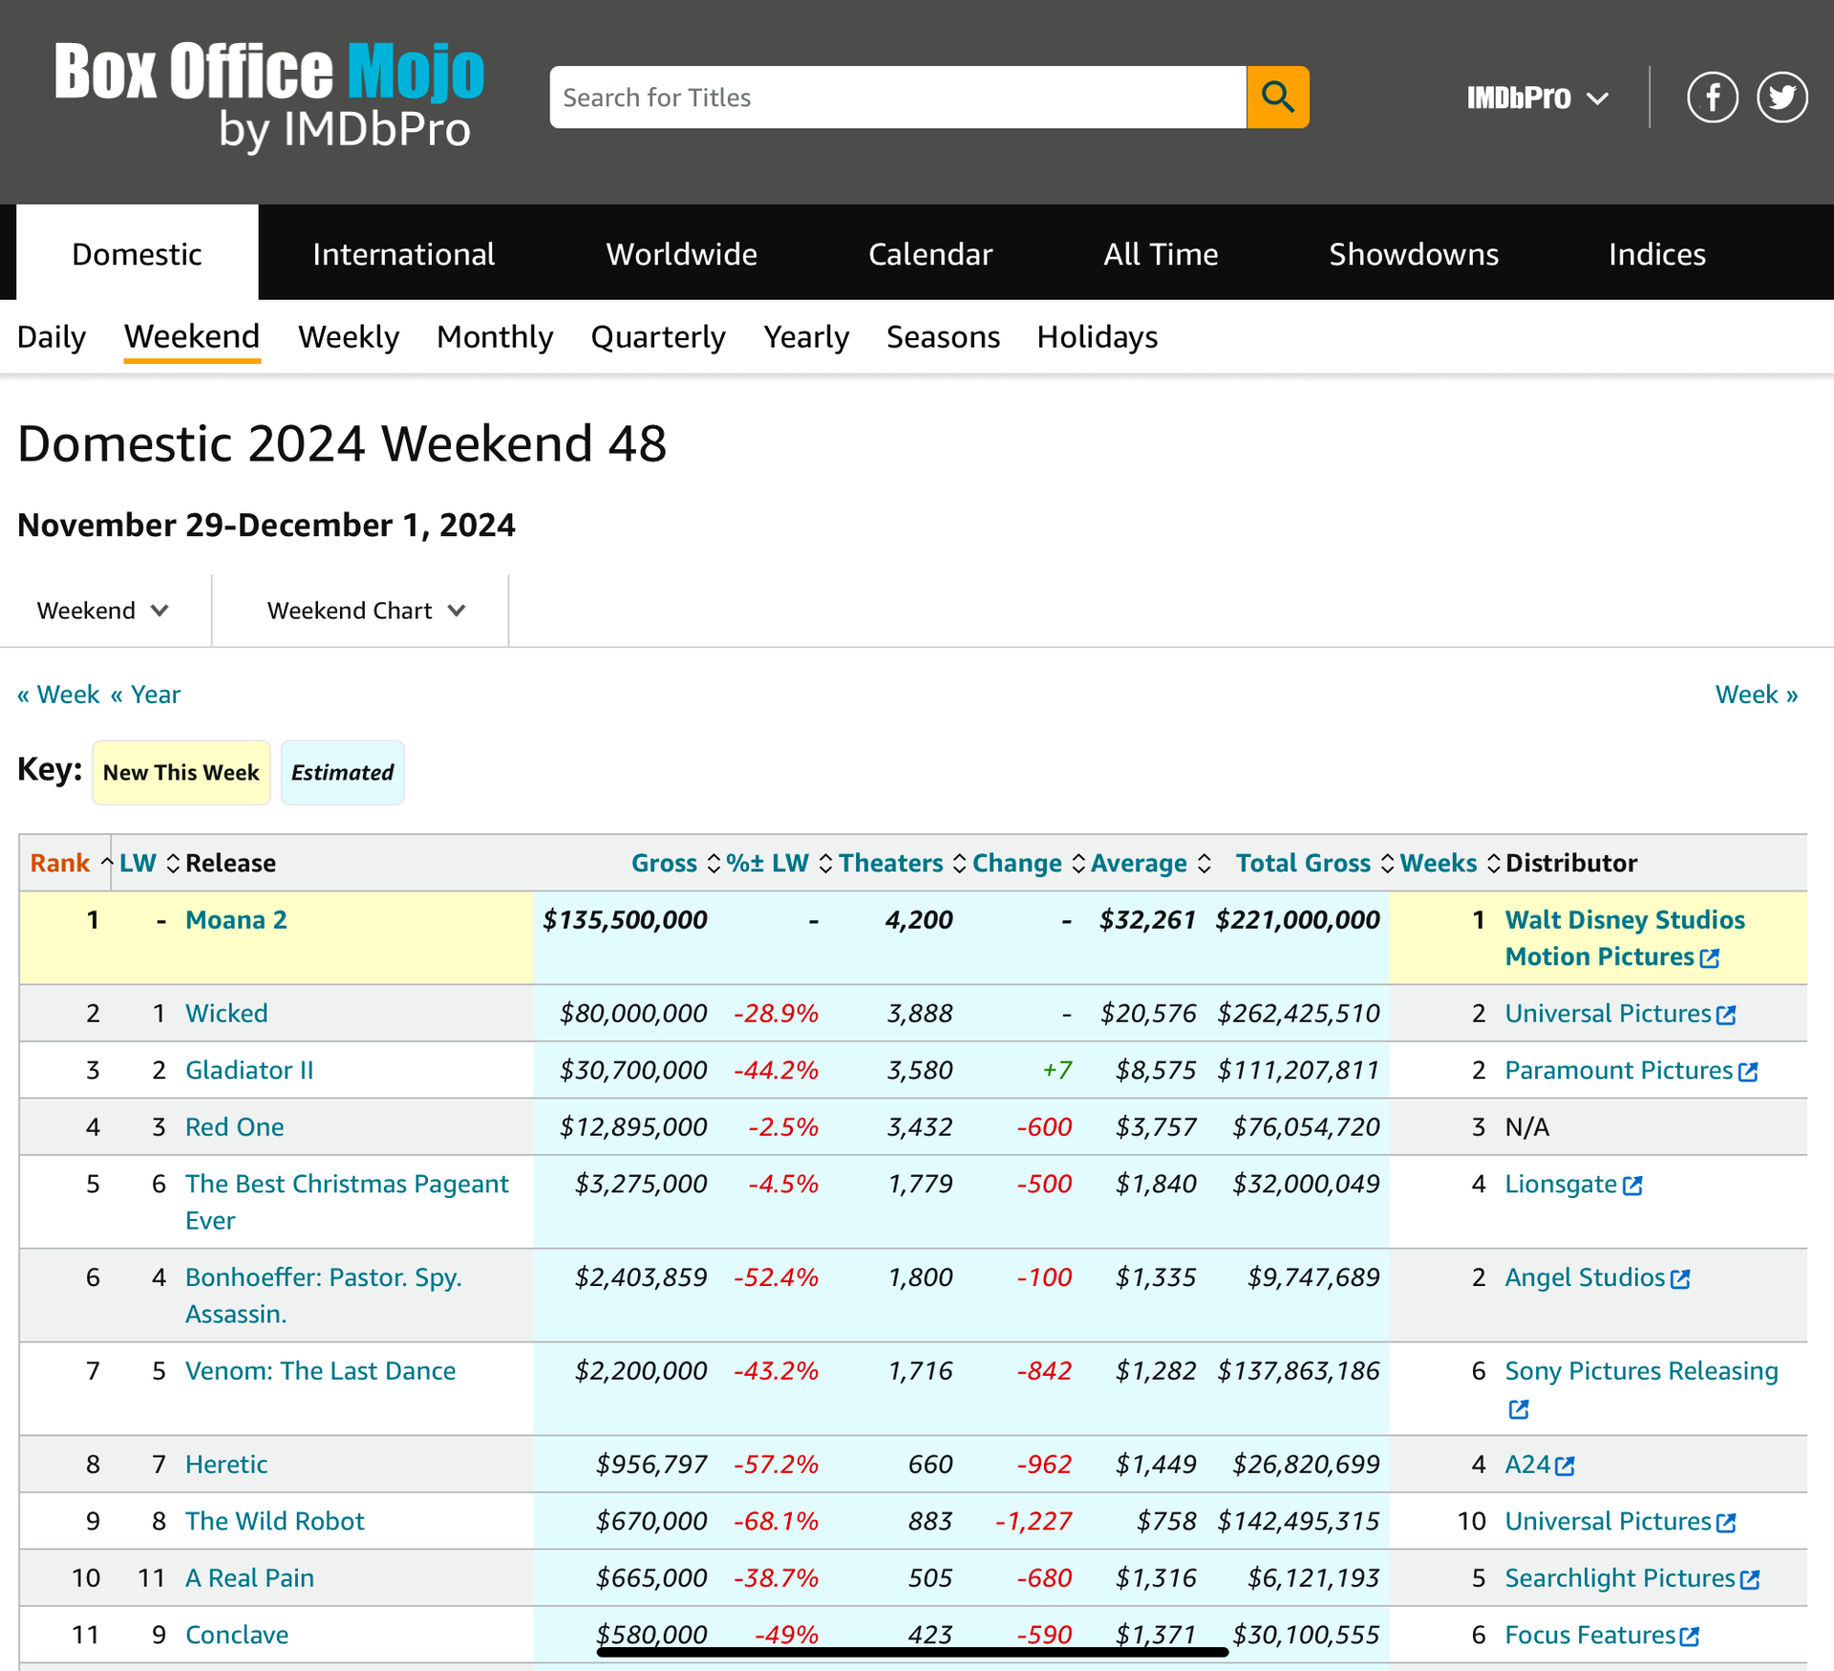Go to previous week link

[58, 695]
